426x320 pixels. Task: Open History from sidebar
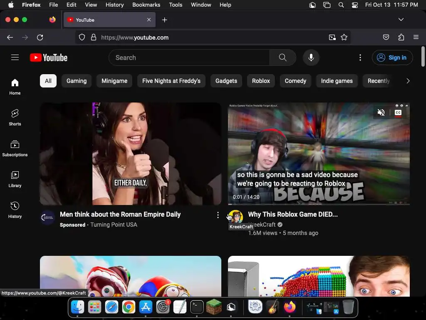[15, 210]
